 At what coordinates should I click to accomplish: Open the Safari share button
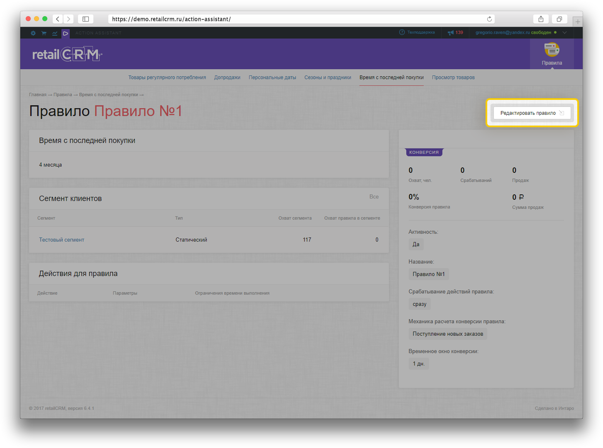[x=541, y=19]
